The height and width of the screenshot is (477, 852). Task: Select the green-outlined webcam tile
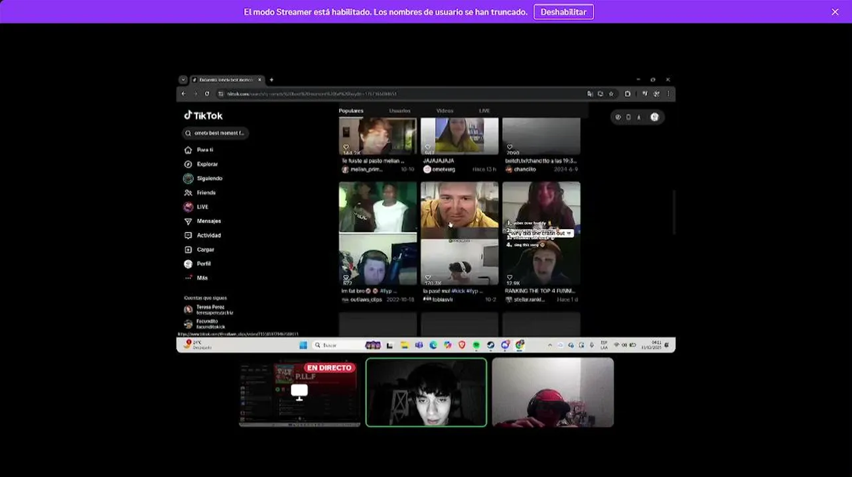click(x=426, y=392)
